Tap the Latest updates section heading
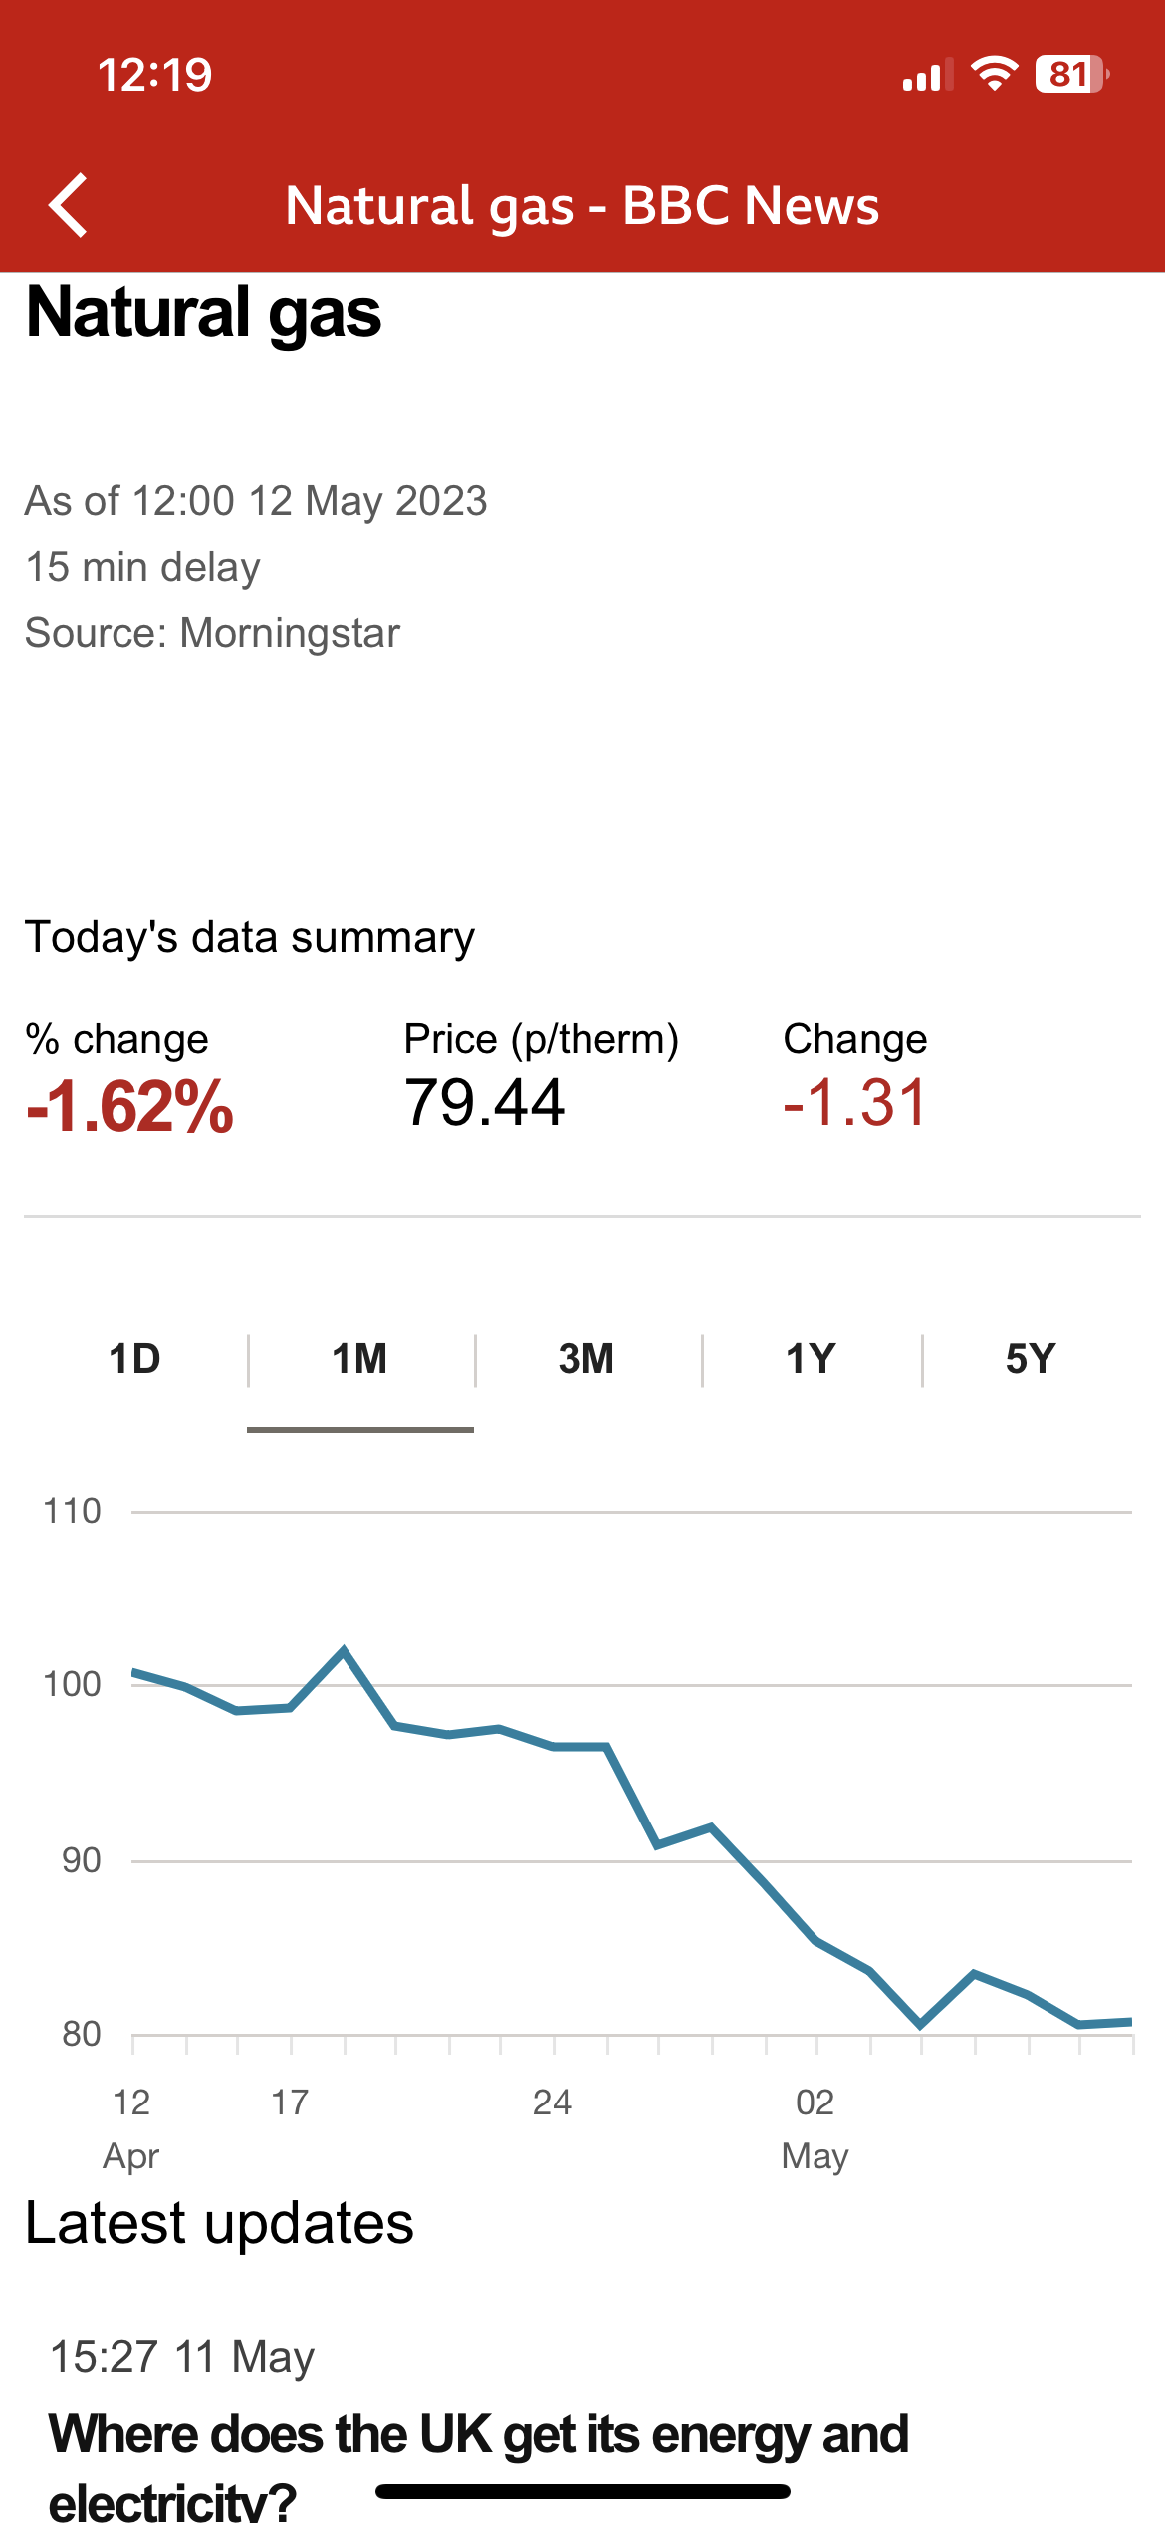Screen dimensions: 1165x2523 (x=219, y=2224)
